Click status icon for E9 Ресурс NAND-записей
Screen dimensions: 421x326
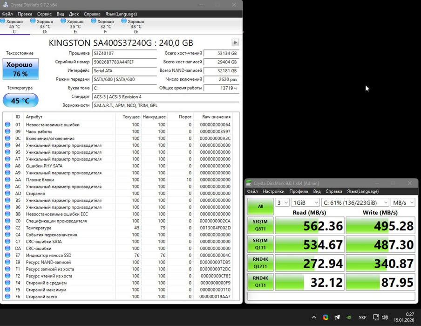pyautogui.click(x=7, y=262)
